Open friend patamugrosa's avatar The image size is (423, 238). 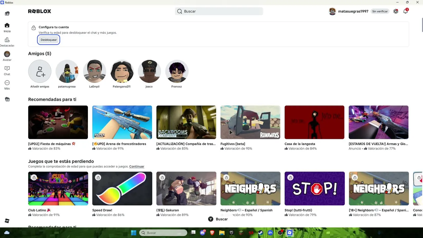coord(67,71)
